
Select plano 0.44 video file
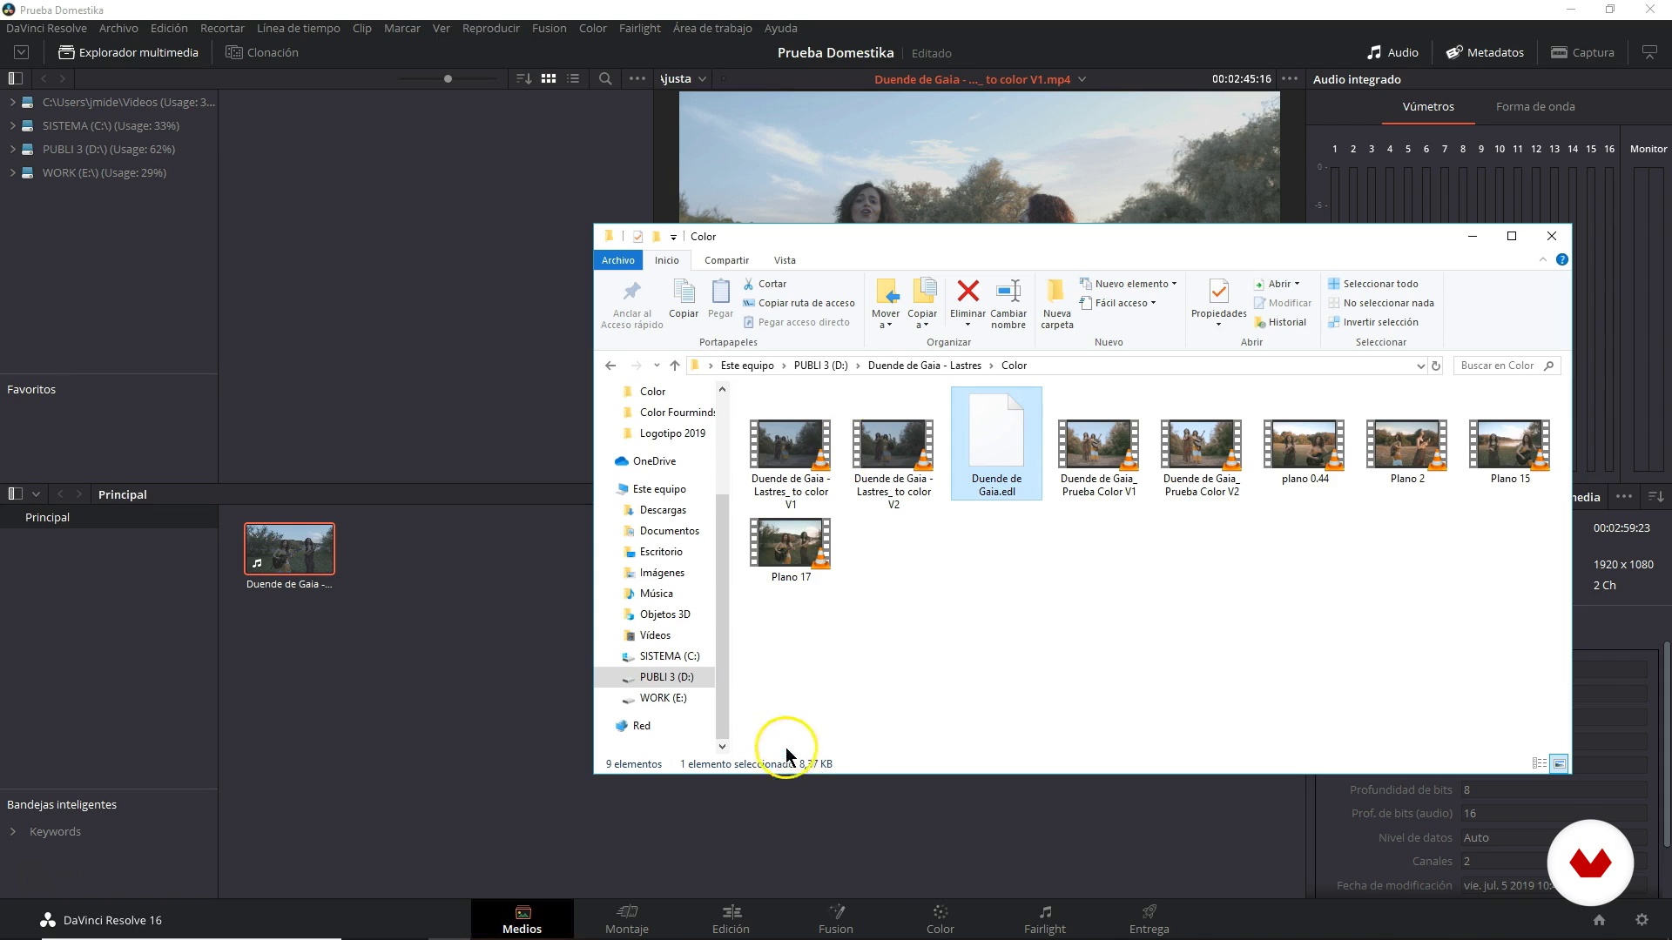[1305, 453]
